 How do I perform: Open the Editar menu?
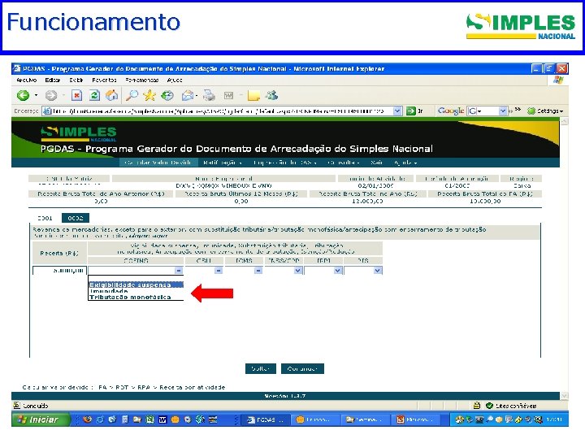coord(53,80)
